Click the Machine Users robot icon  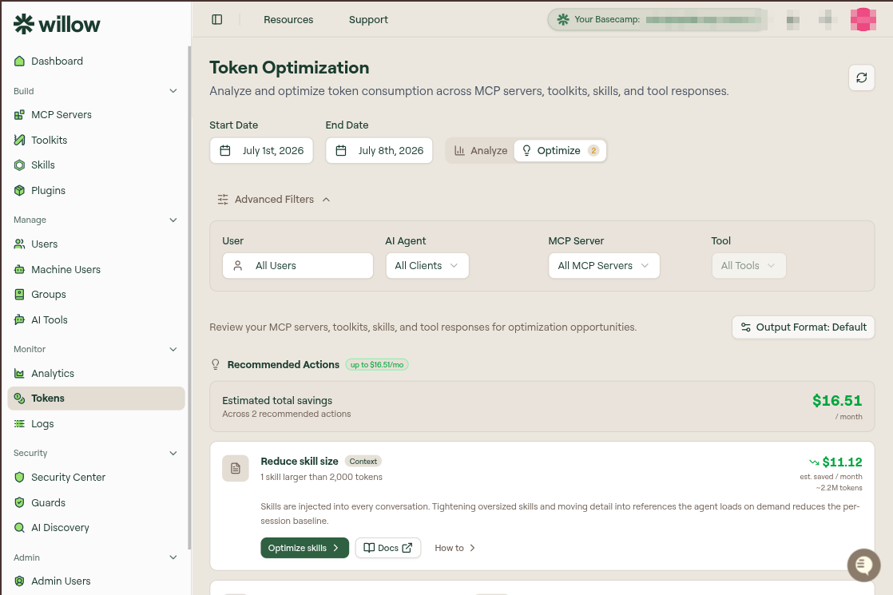(19, 269)
